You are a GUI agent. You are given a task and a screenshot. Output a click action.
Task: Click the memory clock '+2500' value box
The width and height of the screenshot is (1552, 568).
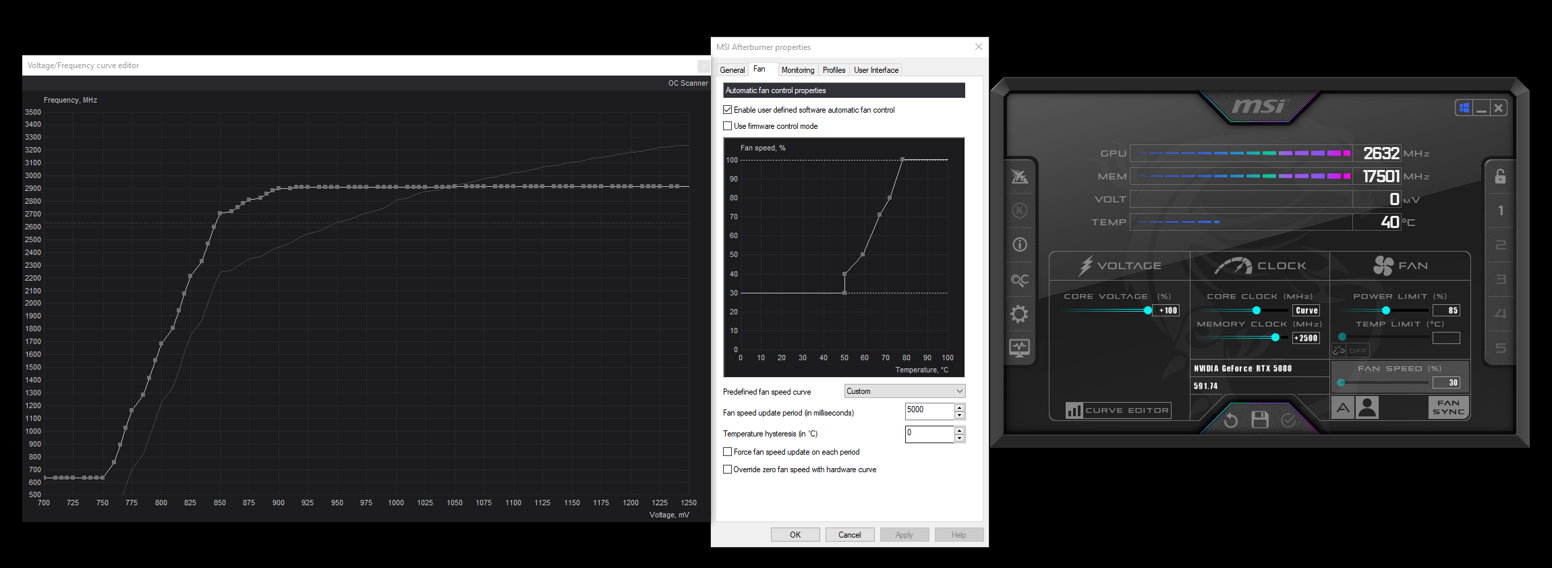(x=1306, y=338)
